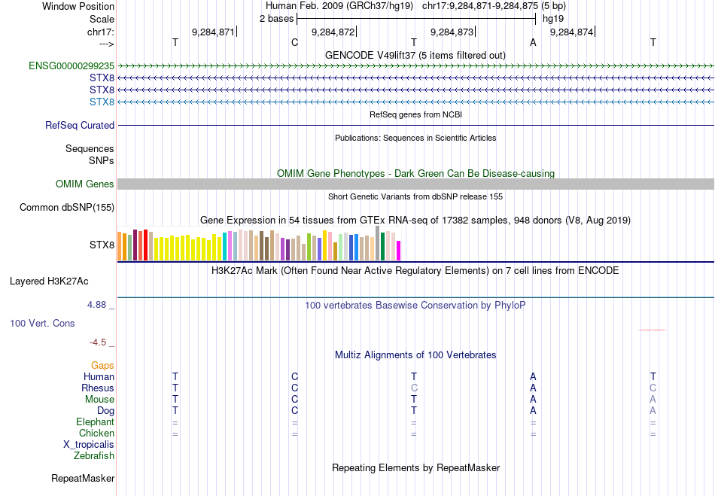The image size is (715, 496).
Task: Open the RefSeq Curated track label
Action: 80,126
